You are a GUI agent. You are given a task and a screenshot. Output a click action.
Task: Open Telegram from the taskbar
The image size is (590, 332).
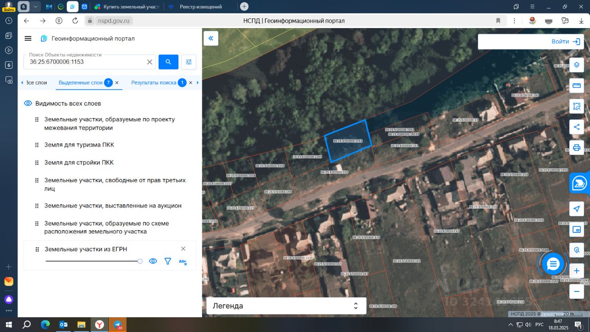118,325
